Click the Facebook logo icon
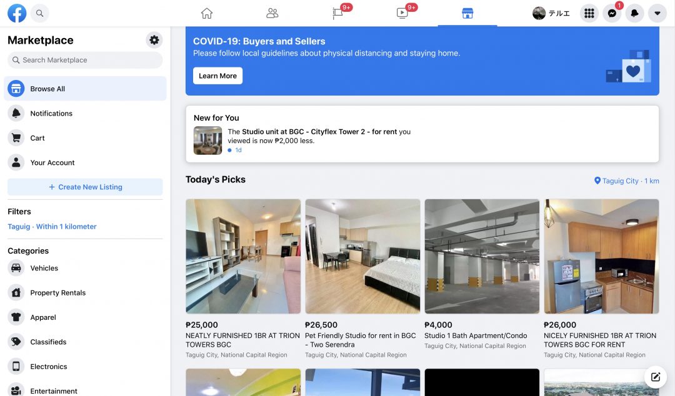Viewport: 675px width, 396px height. click(17, 13)
